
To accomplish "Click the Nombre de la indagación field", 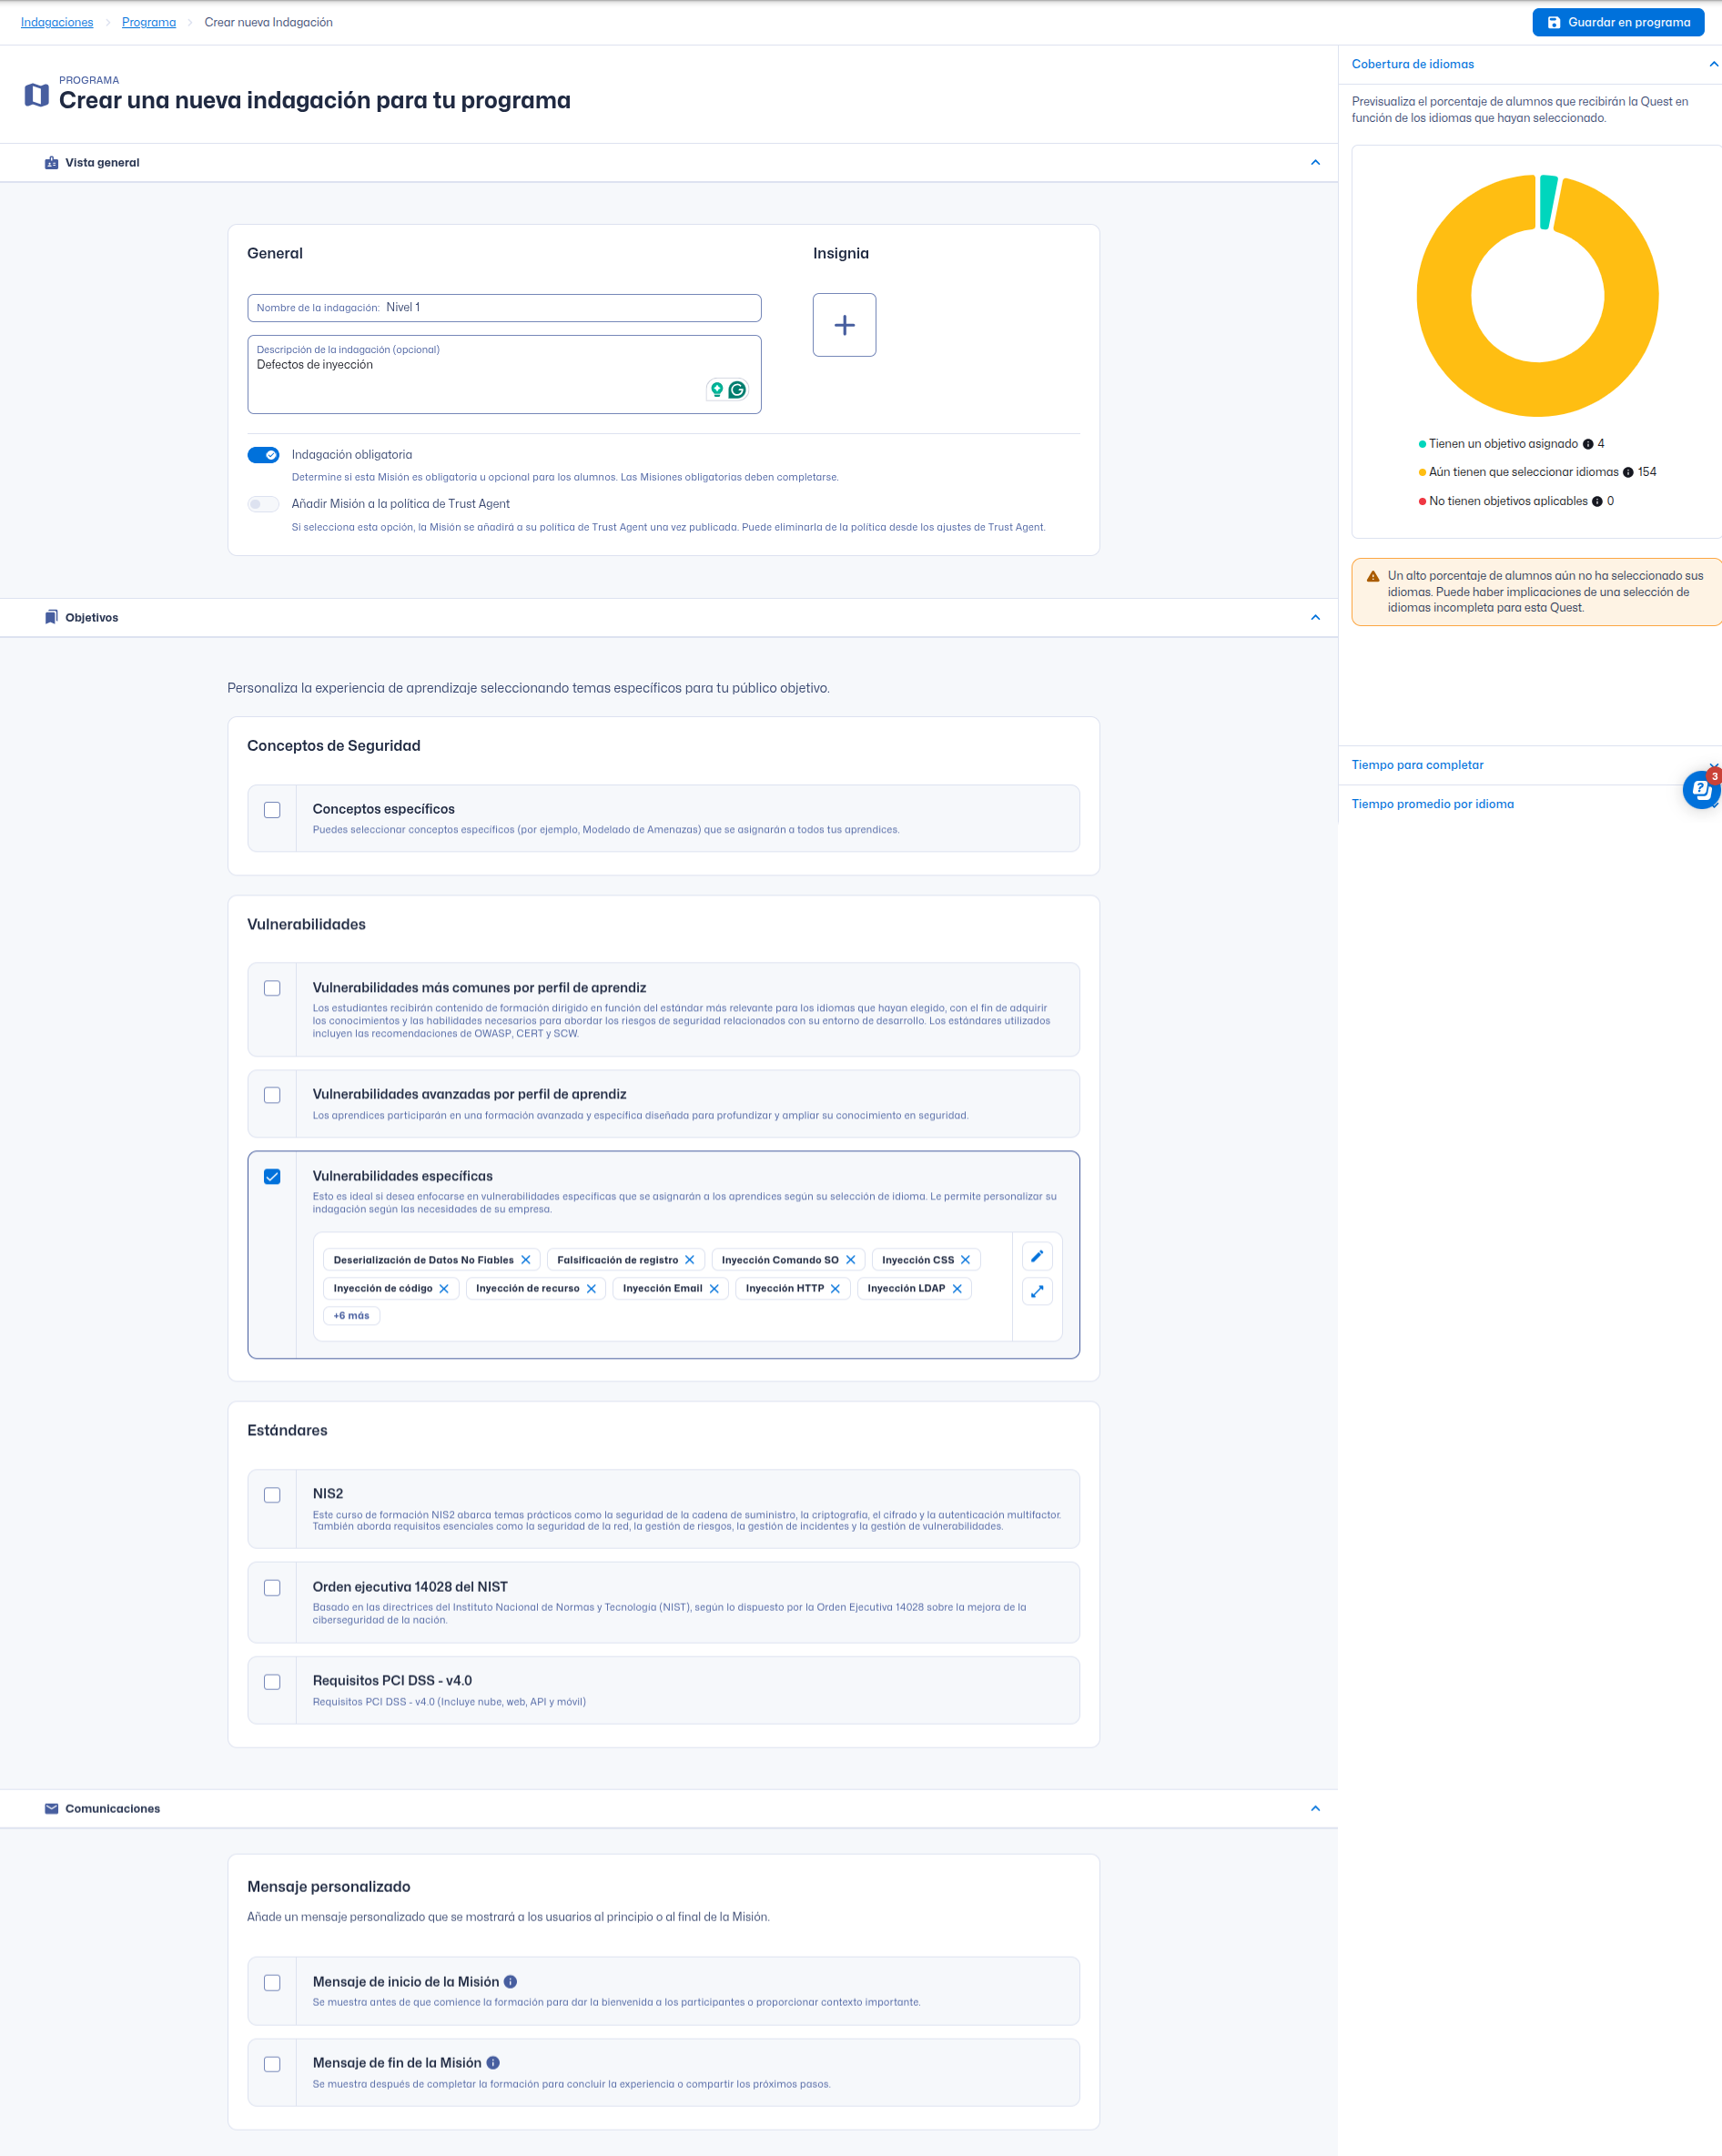I will (x=570, y=307).
